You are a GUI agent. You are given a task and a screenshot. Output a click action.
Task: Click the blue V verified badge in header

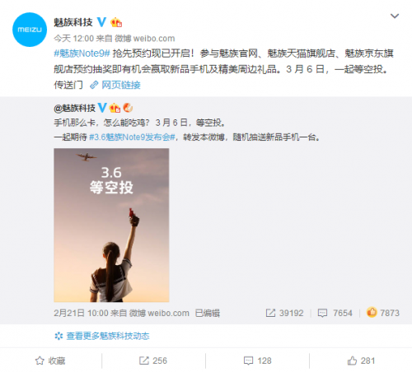102,22
